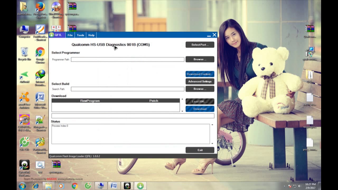Open the Foxit Reader shortcut
Image resolution: width=338 pixels, height=190 pixels.
pos(40,33)
